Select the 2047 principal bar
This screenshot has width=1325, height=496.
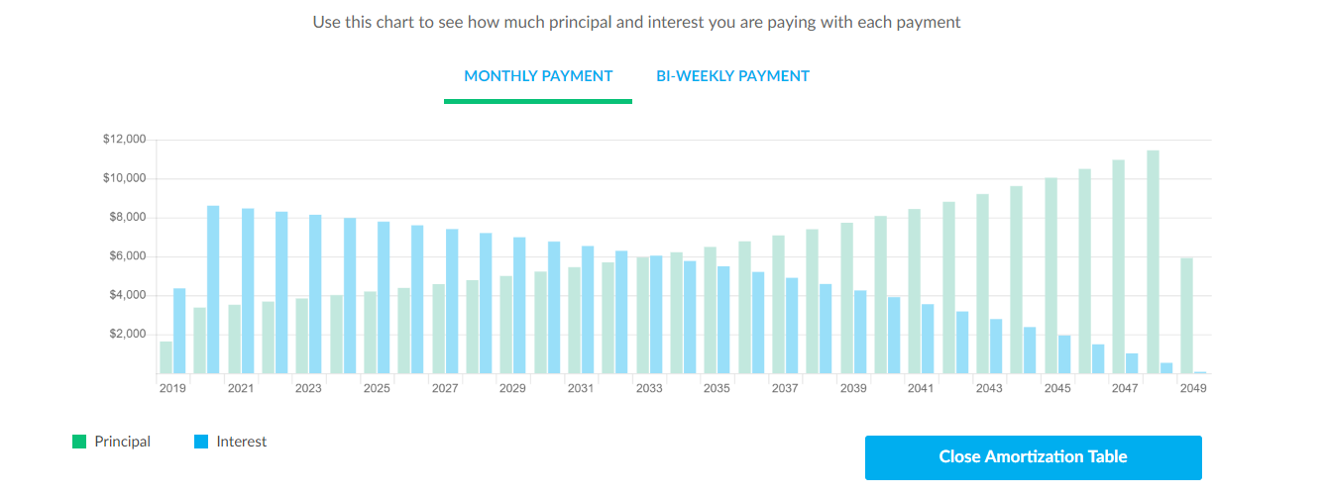[x=1119, y=266]
